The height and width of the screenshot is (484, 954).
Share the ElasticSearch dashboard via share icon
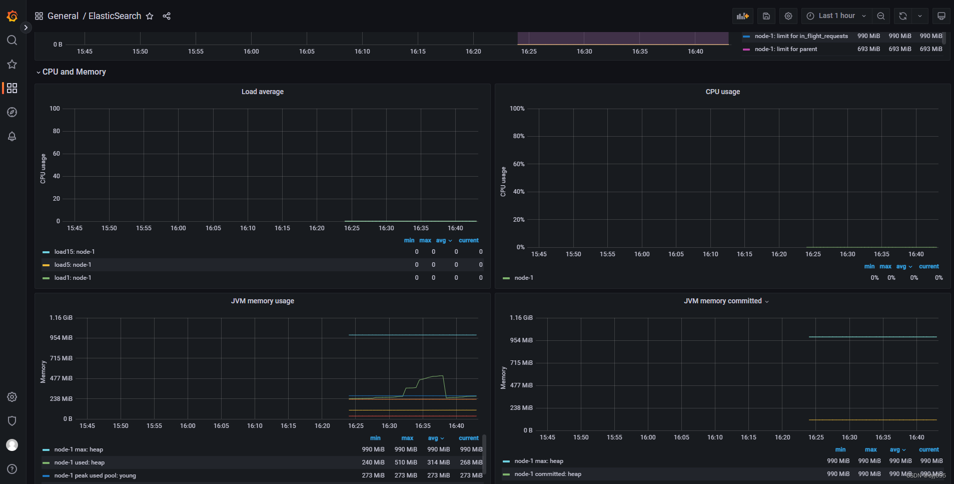(x=167, y=16)
